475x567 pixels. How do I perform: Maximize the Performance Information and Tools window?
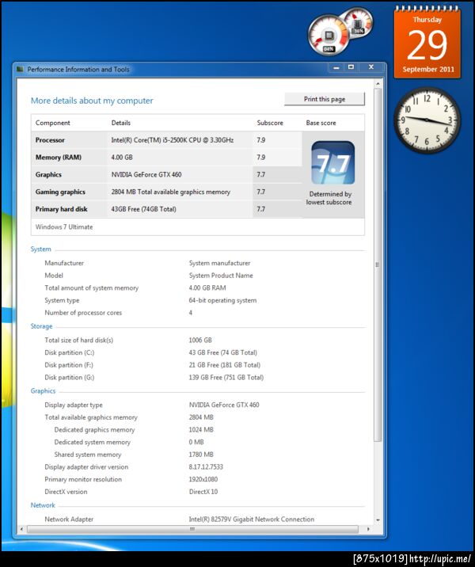pos(351,67)
